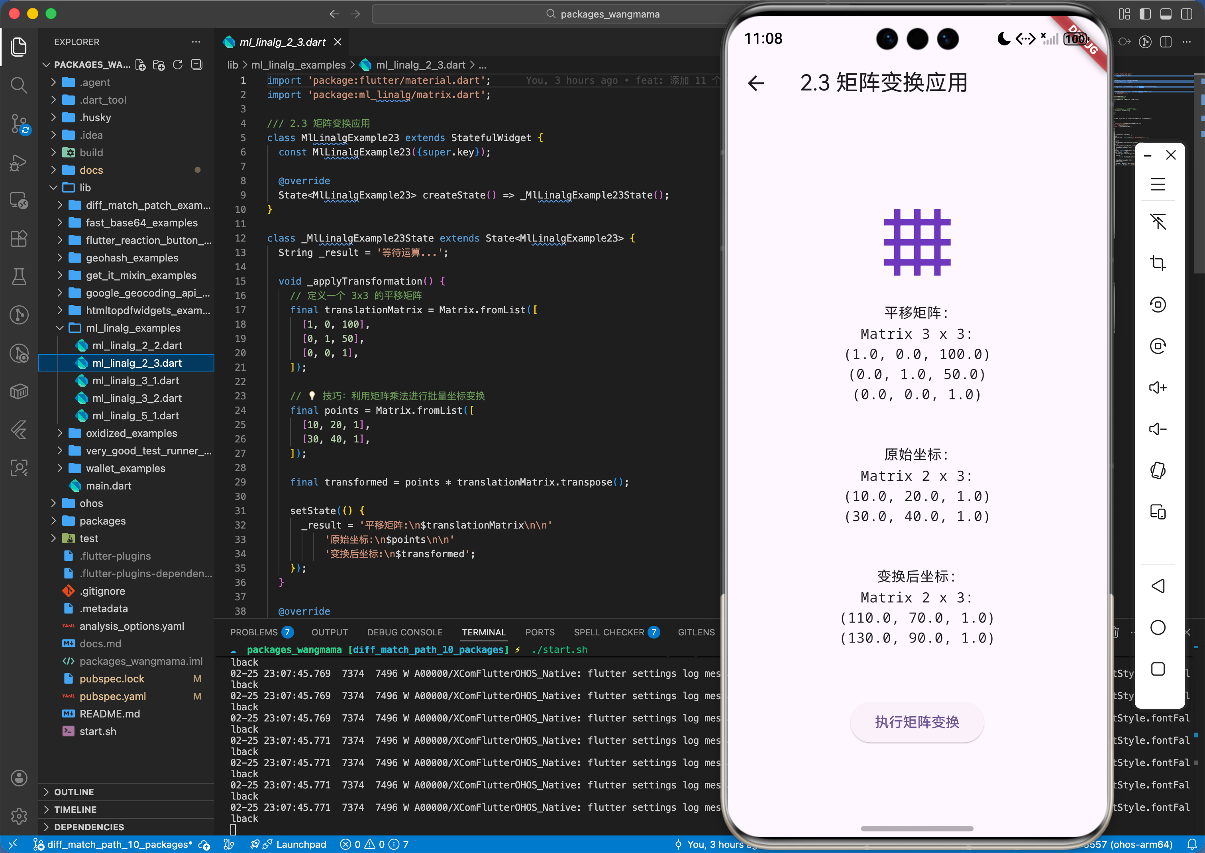Open notifications bell in status bar
The height and width of the screenshot is (853, 1205).
(1192, 844)
